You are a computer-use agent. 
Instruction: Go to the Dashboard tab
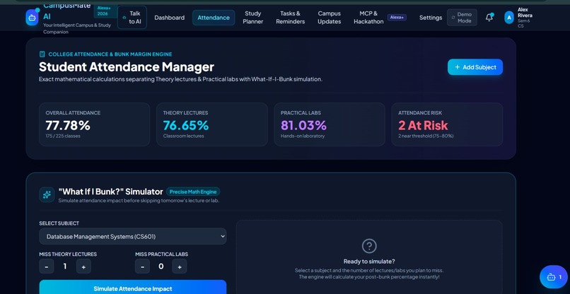pos(170,18)
